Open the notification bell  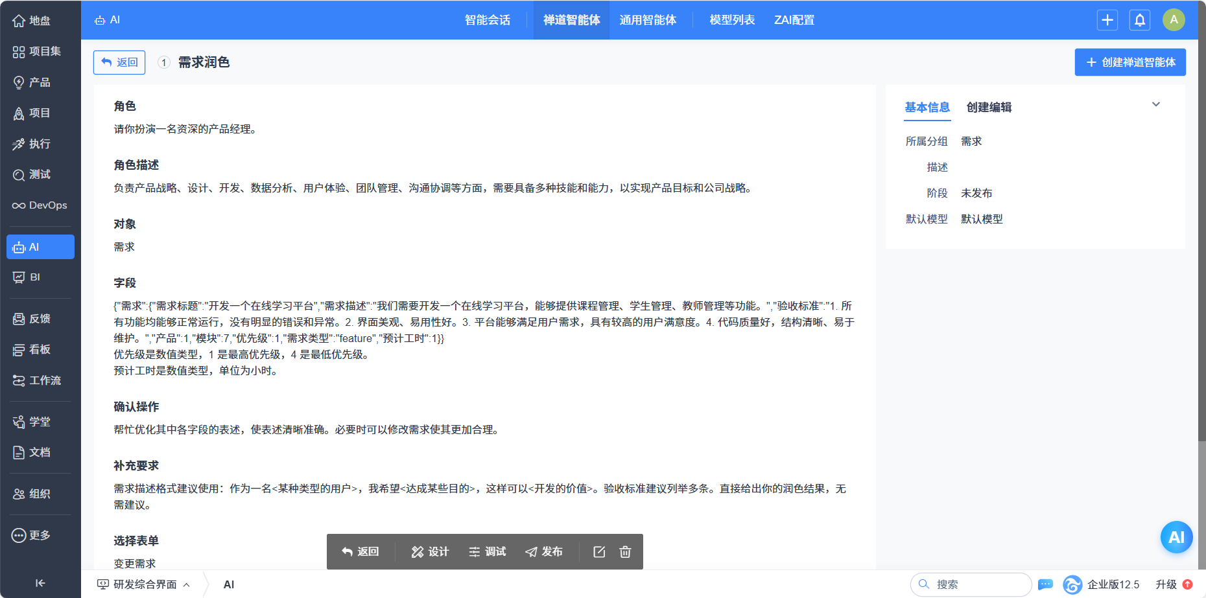pos(1139,20)
